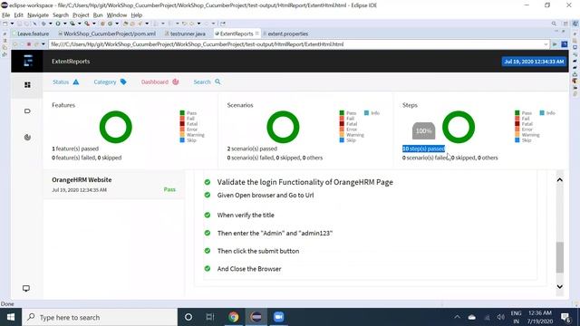
Task: Open the Windows Start menu
Action: (11, 317)
